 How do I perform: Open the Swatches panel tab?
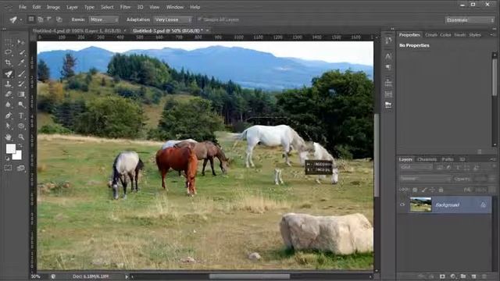point(459,34)
